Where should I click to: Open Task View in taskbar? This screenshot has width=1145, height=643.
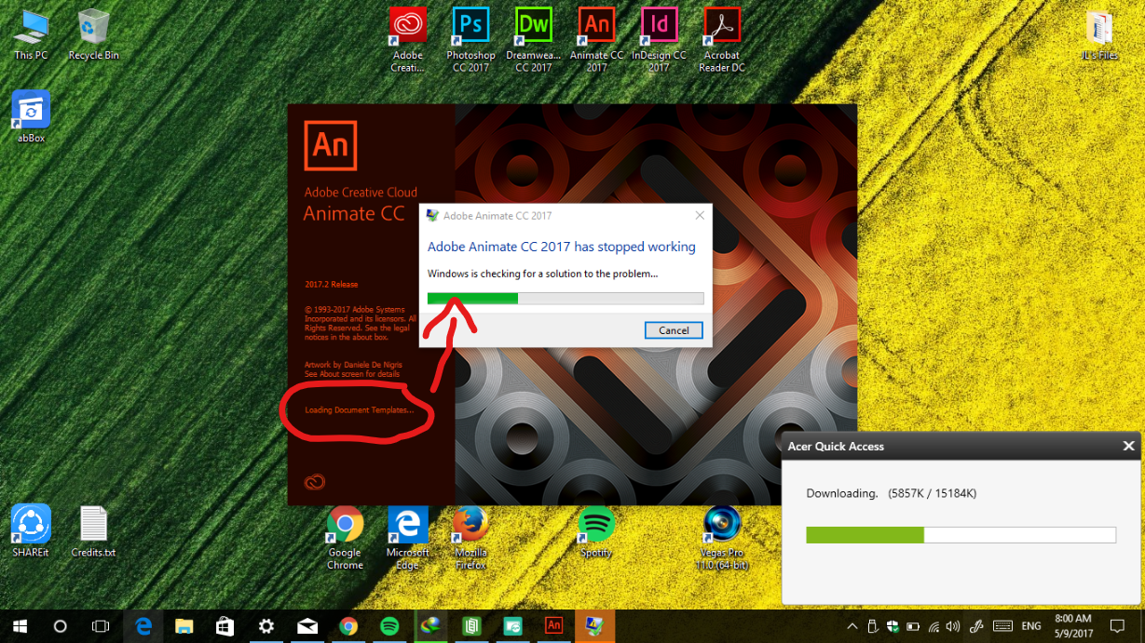click(101, 626)
